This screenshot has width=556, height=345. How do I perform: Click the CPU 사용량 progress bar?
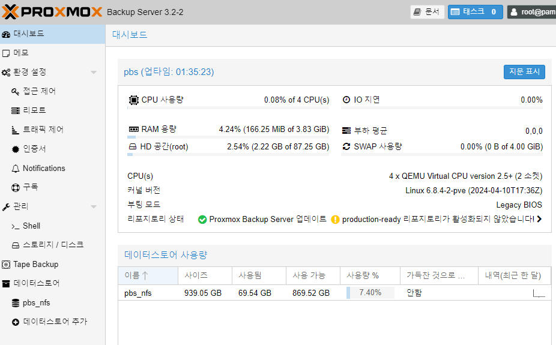tap(228, 107)
